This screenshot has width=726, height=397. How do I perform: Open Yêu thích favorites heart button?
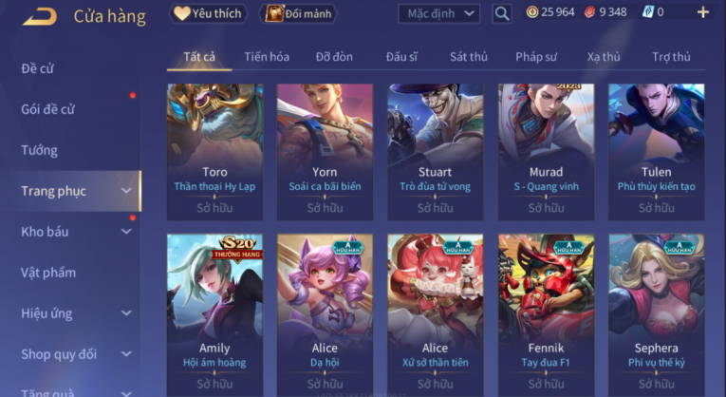click(209, 13)
